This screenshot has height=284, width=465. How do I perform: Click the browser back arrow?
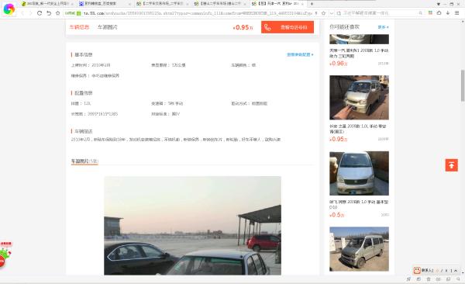click(22, 13)
